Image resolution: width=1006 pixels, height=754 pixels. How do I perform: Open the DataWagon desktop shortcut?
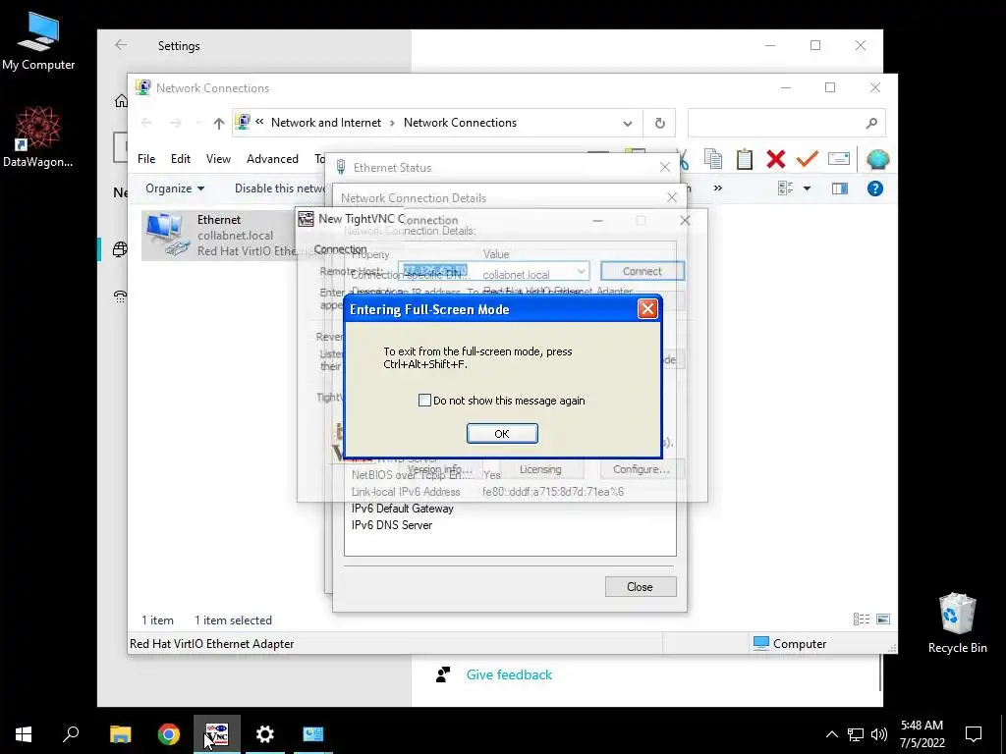pyautogui.click(x=38, y=137)
